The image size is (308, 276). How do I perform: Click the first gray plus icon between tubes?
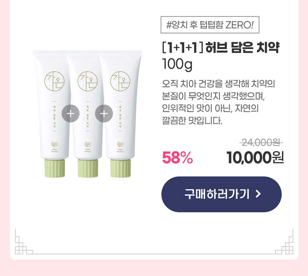click(x=71, y=114)
